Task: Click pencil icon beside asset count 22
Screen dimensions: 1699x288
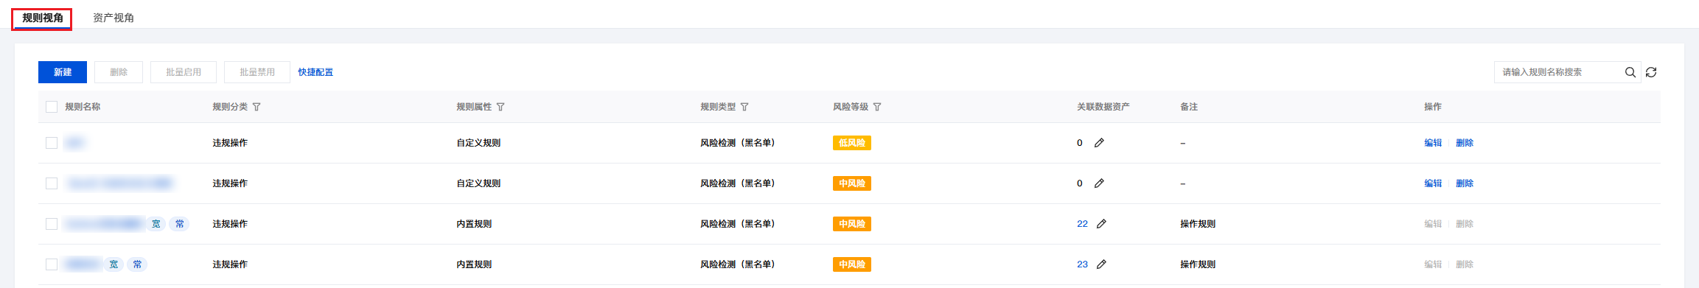Action: 1101,224
